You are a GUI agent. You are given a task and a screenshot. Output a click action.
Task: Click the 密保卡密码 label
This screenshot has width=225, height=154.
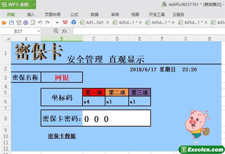point(62,118)
